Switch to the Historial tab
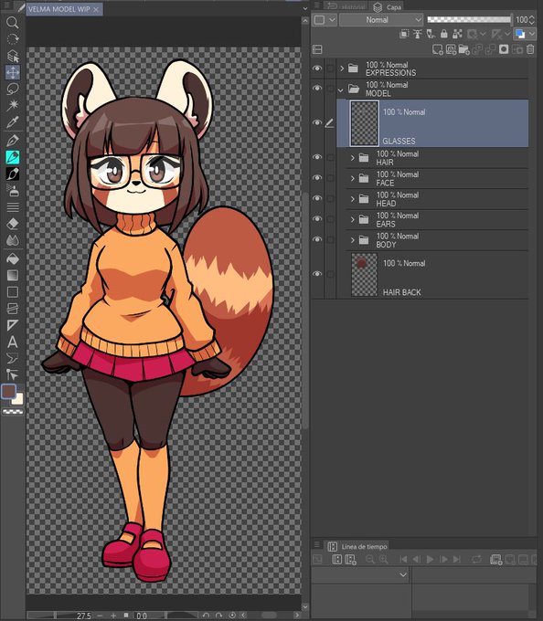543x621 pixels. click(346, 6)
